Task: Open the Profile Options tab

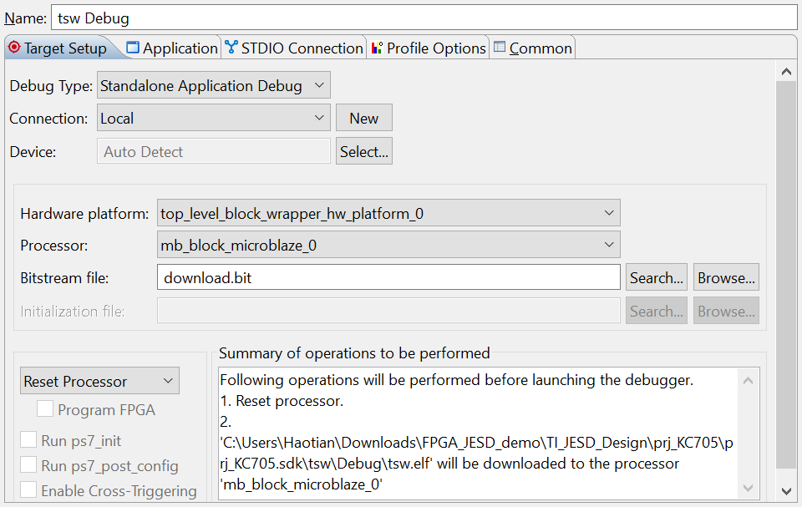Action: pyautogui.click(x=435, y=48)
